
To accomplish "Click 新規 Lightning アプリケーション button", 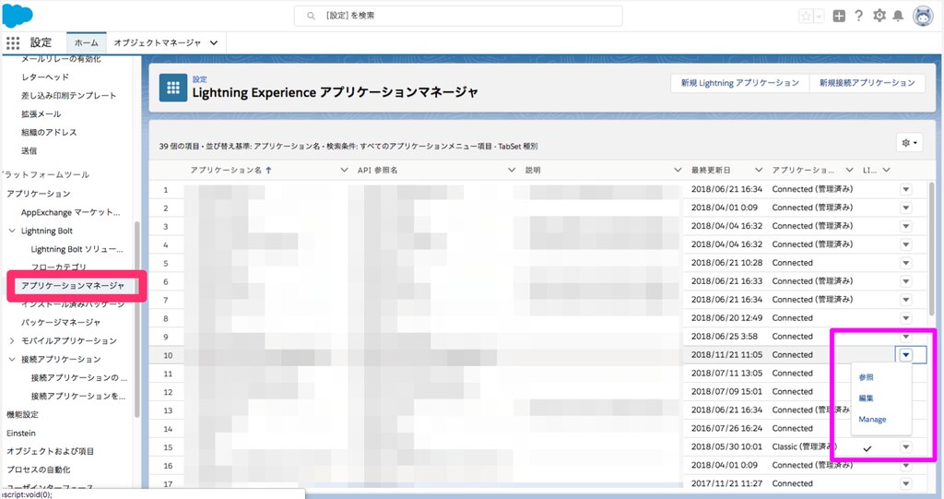I will (740, 83).
